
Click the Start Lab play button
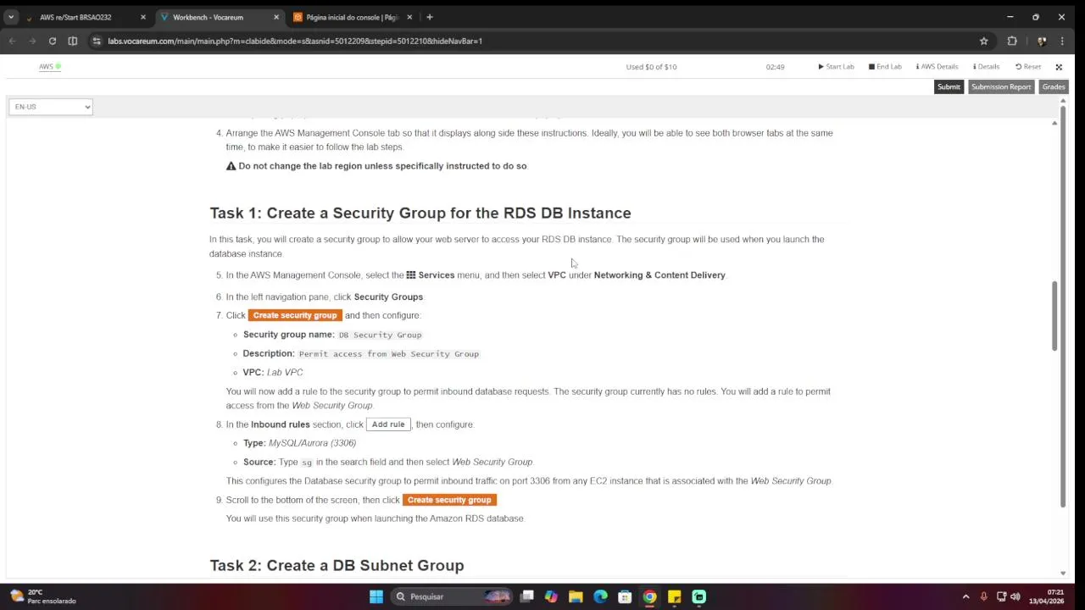tap(836, 67)
